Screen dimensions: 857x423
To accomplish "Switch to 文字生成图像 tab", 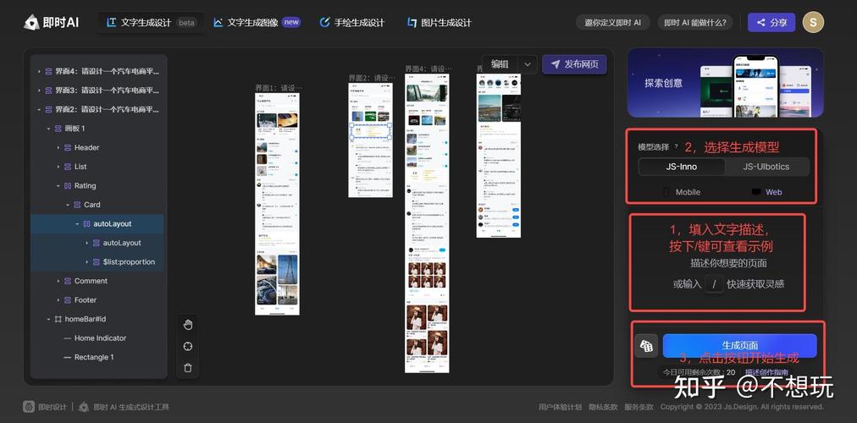I will click(257, 22).
